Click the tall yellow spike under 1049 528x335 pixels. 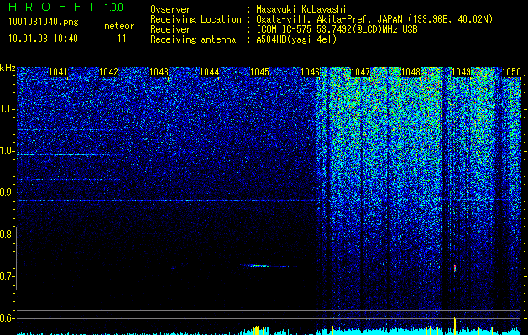pyautogui.click(x=455, y=326)
